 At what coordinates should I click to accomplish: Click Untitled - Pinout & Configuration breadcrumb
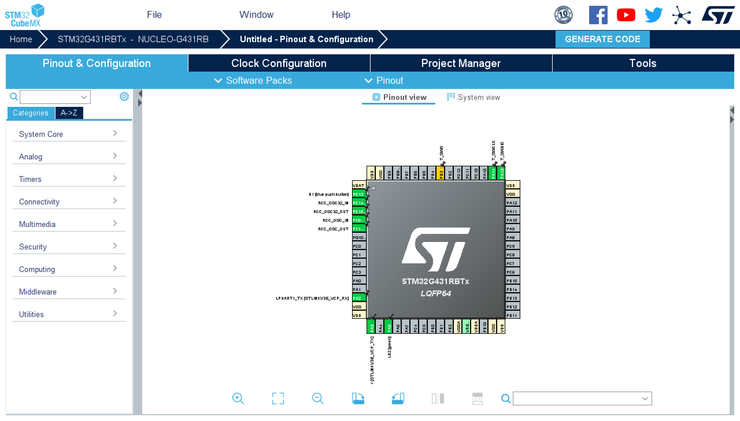click(x=306, y=39)
